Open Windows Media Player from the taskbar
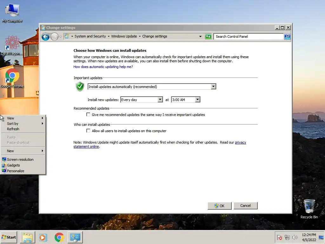The width and height of the screenshot is (325, 244). [43, 237]
